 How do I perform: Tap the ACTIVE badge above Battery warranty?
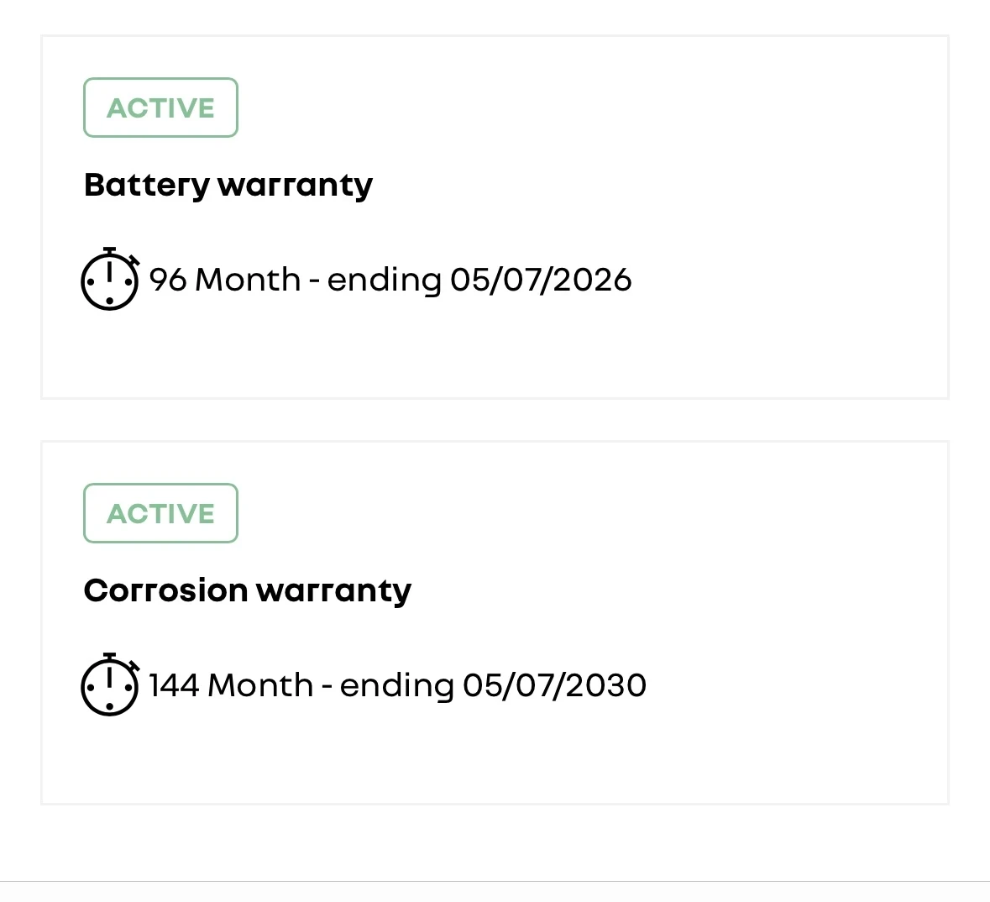point(160,108)
